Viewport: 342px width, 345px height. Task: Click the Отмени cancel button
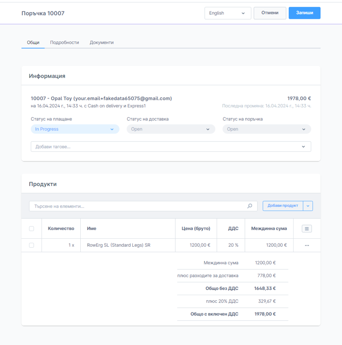pyautogui.click(x=270, y=13)
